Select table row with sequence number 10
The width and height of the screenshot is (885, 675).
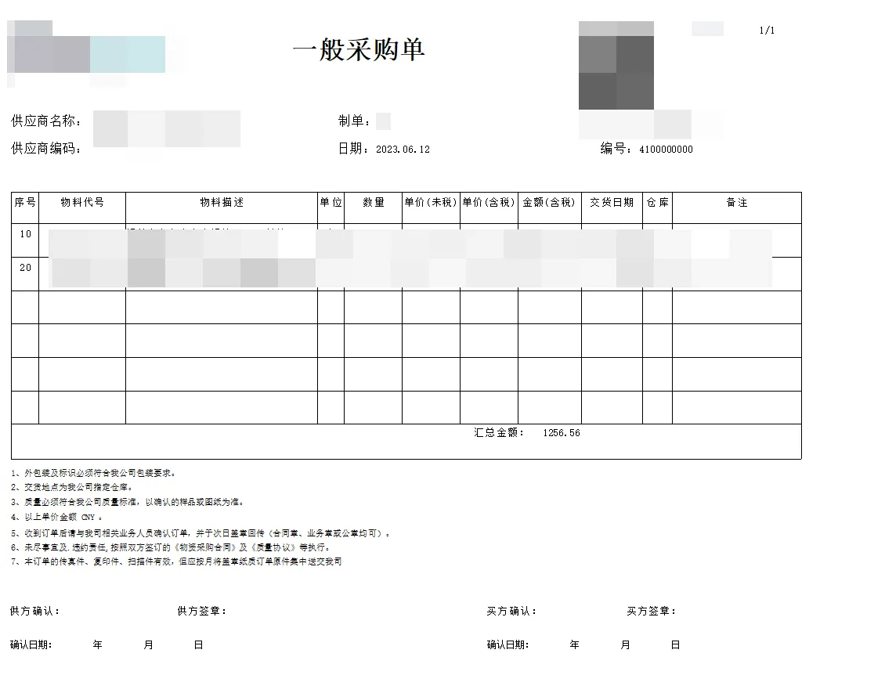[26, 234]
